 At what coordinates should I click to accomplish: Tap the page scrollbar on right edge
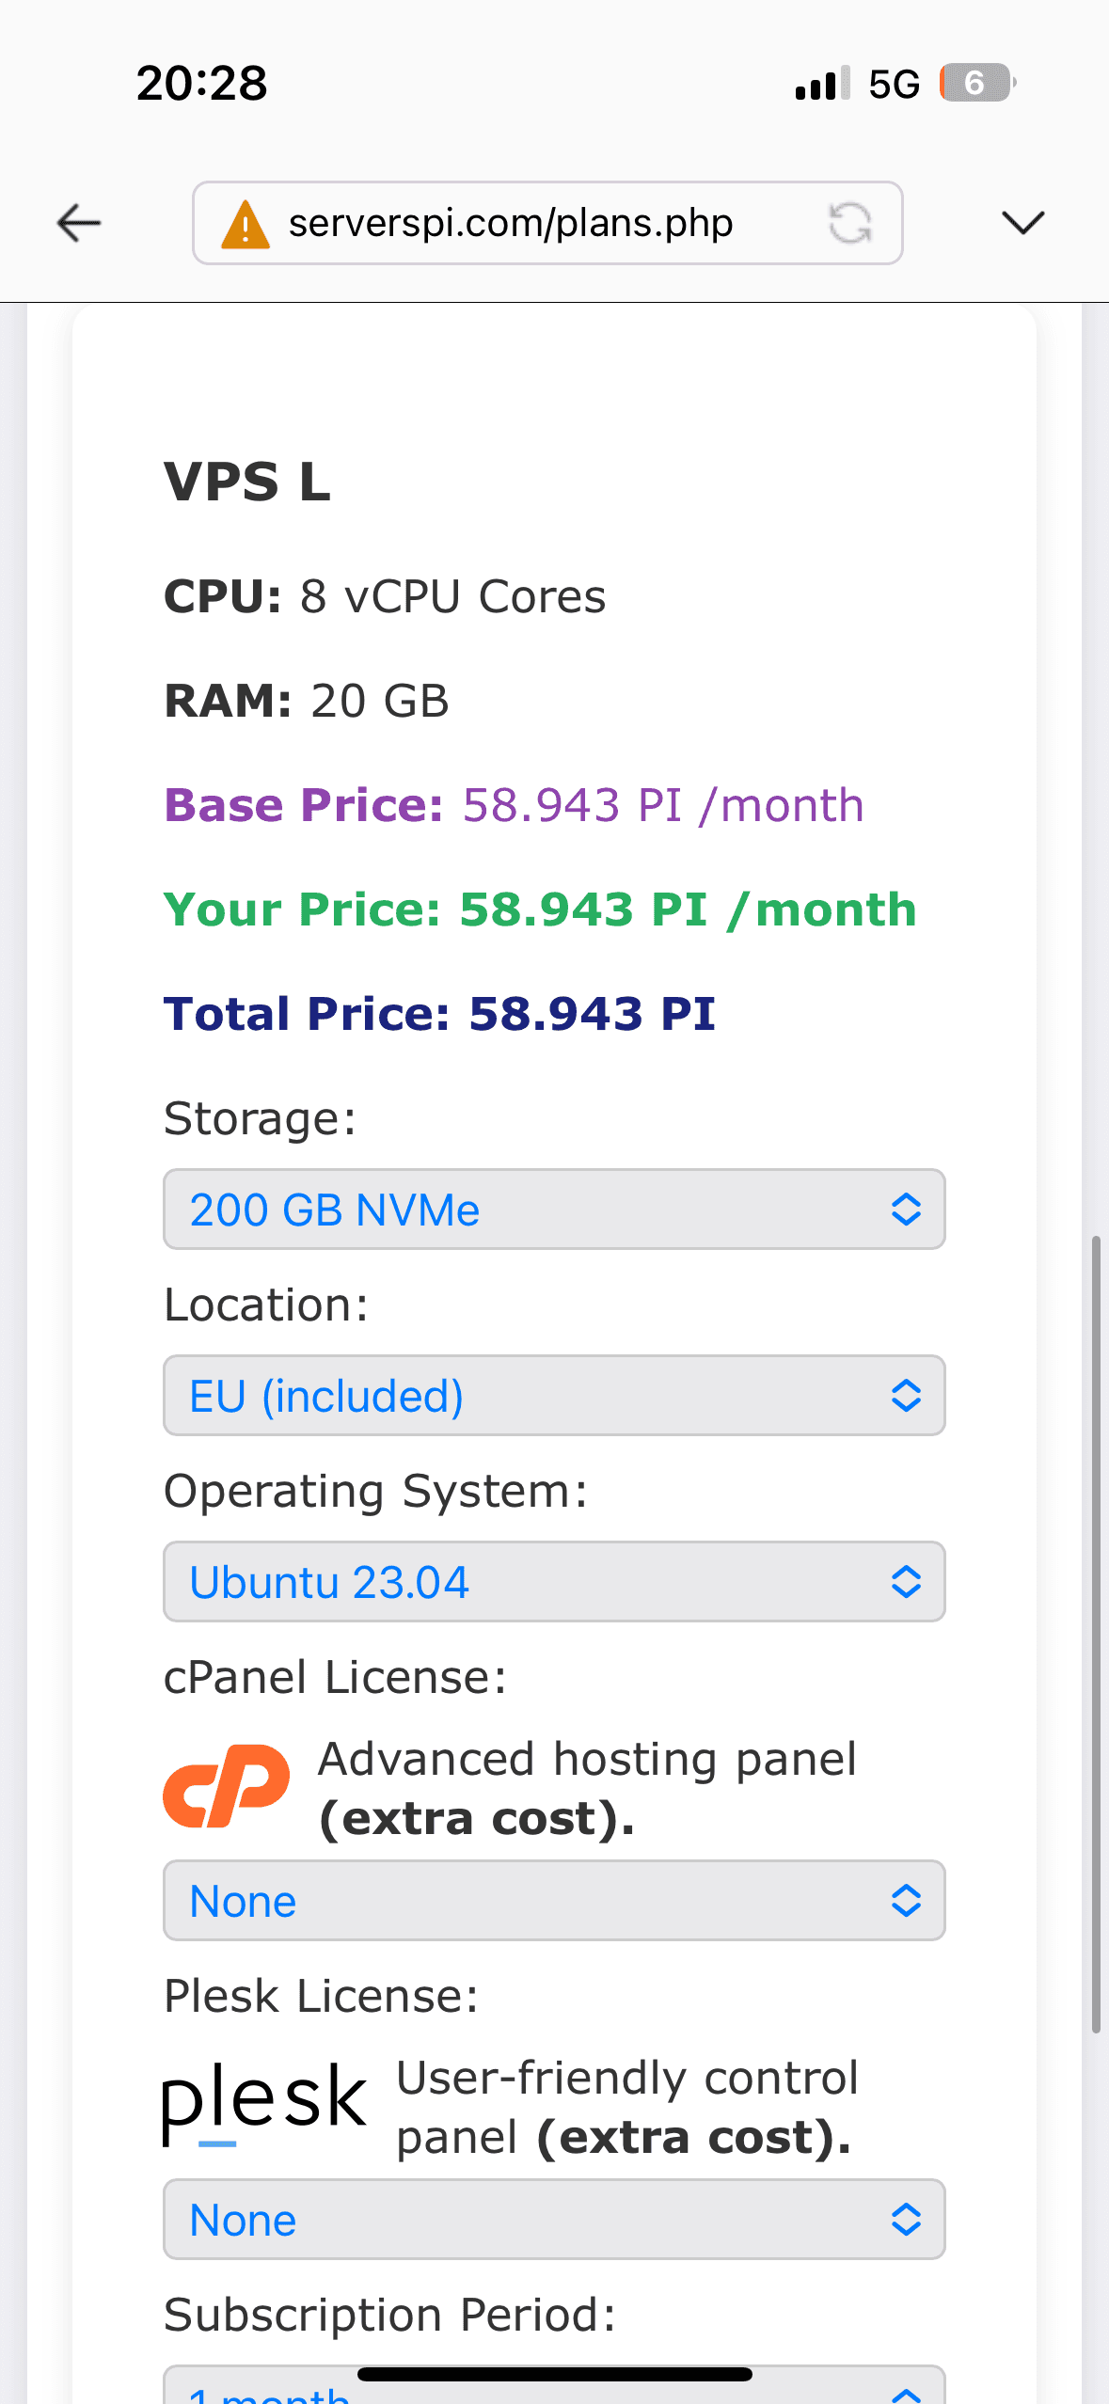coord(1096,1635)
